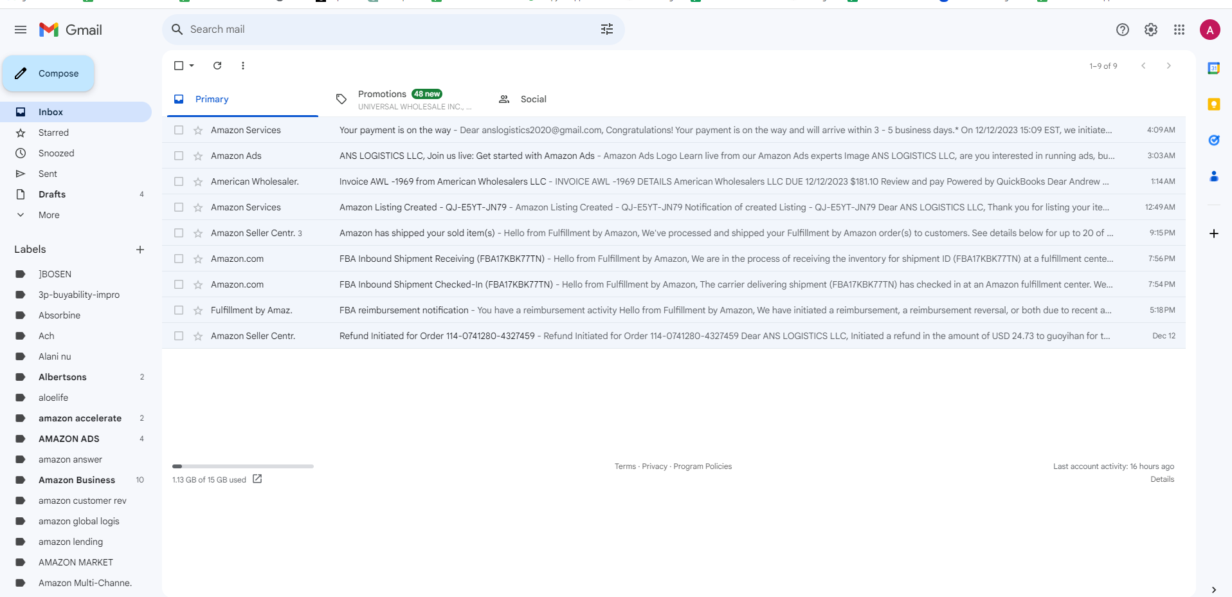
Task: Open the Snoozed folder
Action: pos(76,153)
